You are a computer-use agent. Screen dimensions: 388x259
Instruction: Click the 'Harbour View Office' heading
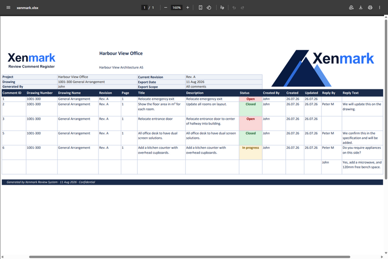[x=121, y=53]
